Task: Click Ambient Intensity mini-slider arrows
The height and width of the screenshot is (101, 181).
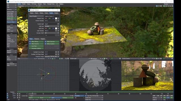Action: [x=56, y=21]
